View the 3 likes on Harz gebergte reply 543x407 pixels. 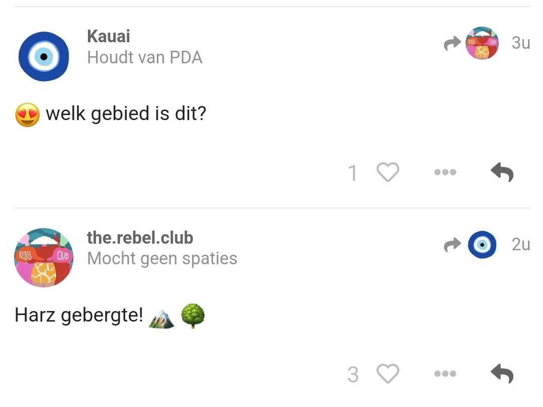(x=353, y=374)
